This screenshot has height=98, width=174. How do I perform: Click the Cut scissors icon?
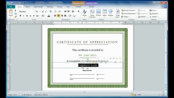click(15, 10)
